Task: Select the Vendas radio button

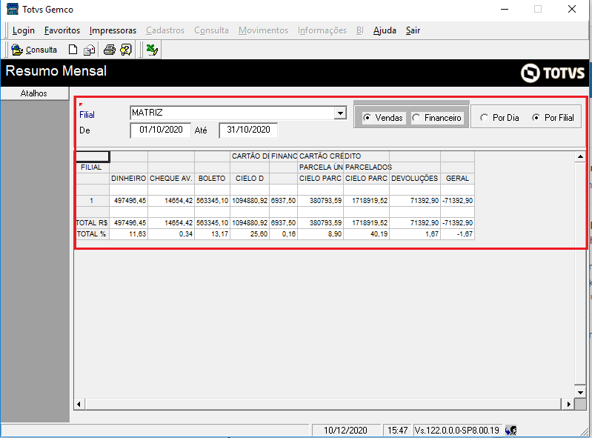Action: pos(383,118)
